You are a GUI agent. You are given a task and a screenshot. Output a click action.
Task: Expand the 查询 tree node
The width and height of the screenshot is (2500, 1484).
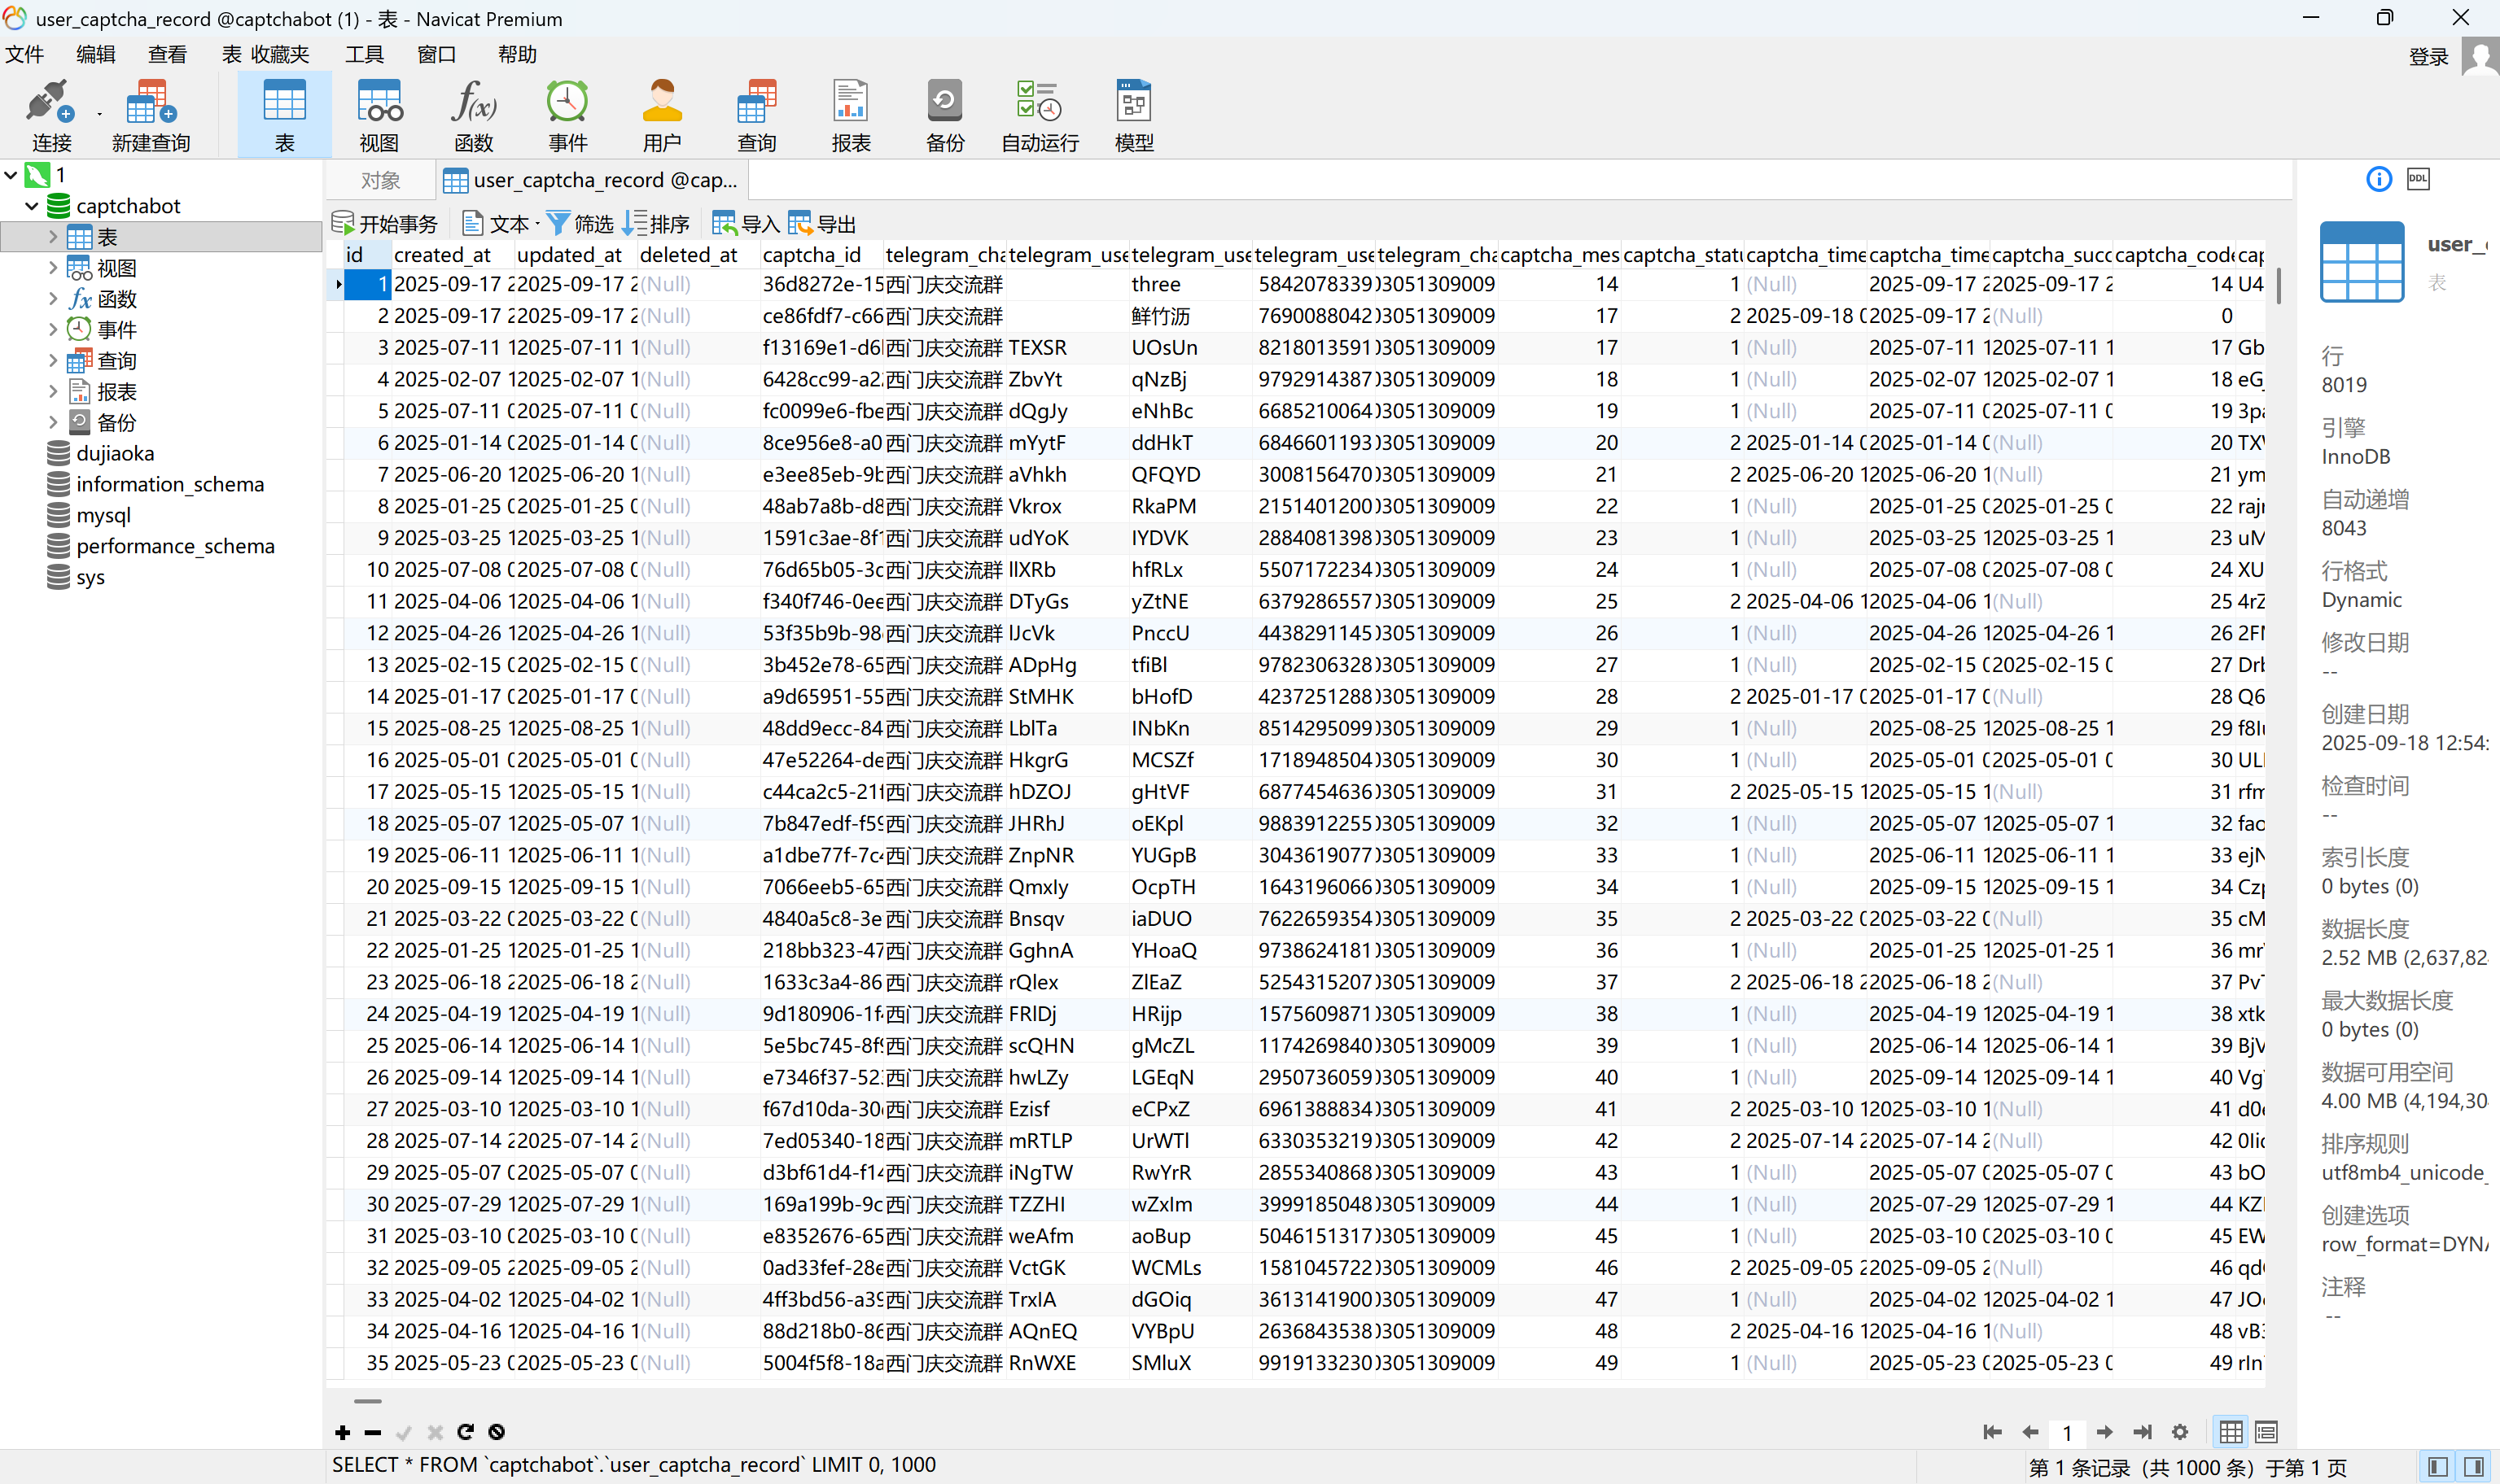(x=53, y=361)
